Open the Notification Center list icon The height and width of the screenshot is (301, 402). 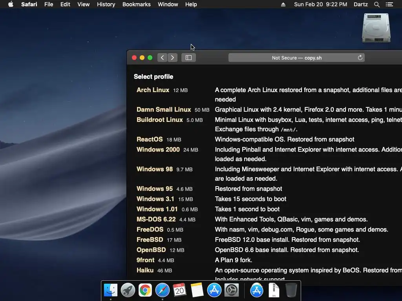(x=389, y=4)
